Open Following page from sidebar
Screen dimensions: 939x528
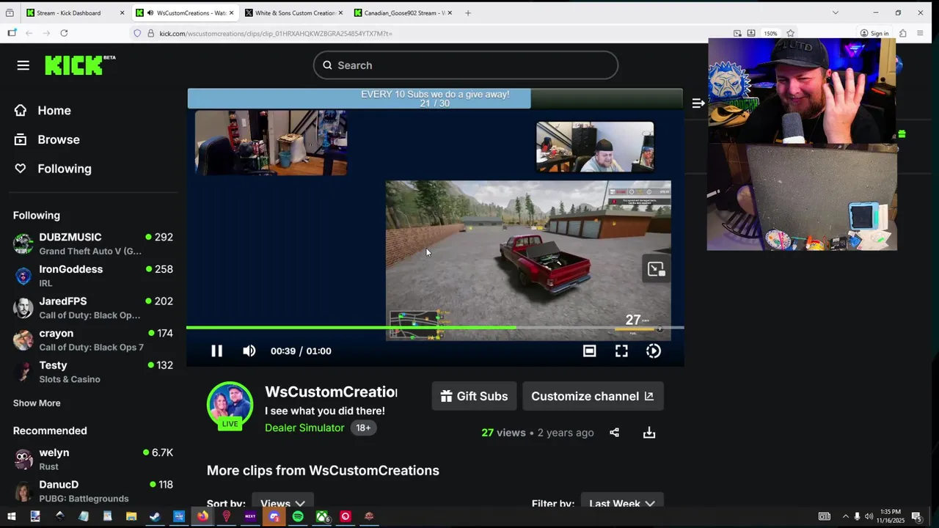(65, 169)
